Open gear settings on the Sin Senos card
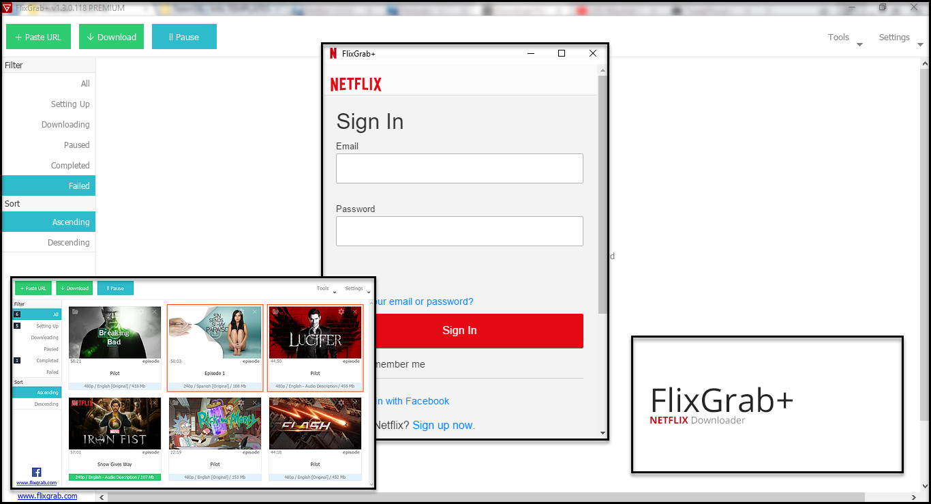931x504 pixels. coord(241,312)
